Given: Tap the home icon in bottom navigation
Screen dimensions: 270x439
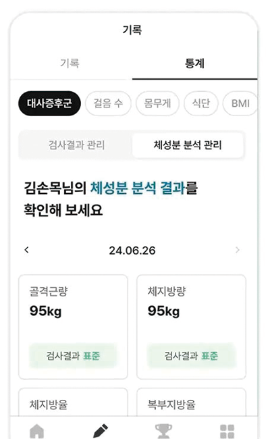Looking at the screenshot, I should pos(36,431).
